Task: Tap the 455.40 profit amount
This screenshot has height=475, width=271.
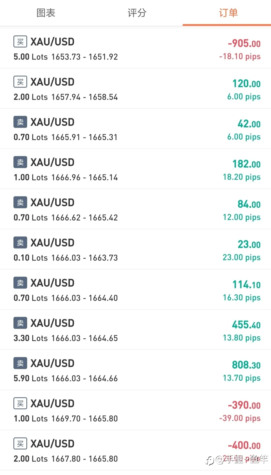Action: (x=246, y=325)
